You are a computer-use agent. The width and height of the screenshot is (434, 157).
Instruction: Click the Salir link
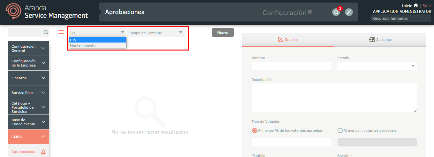427,6
